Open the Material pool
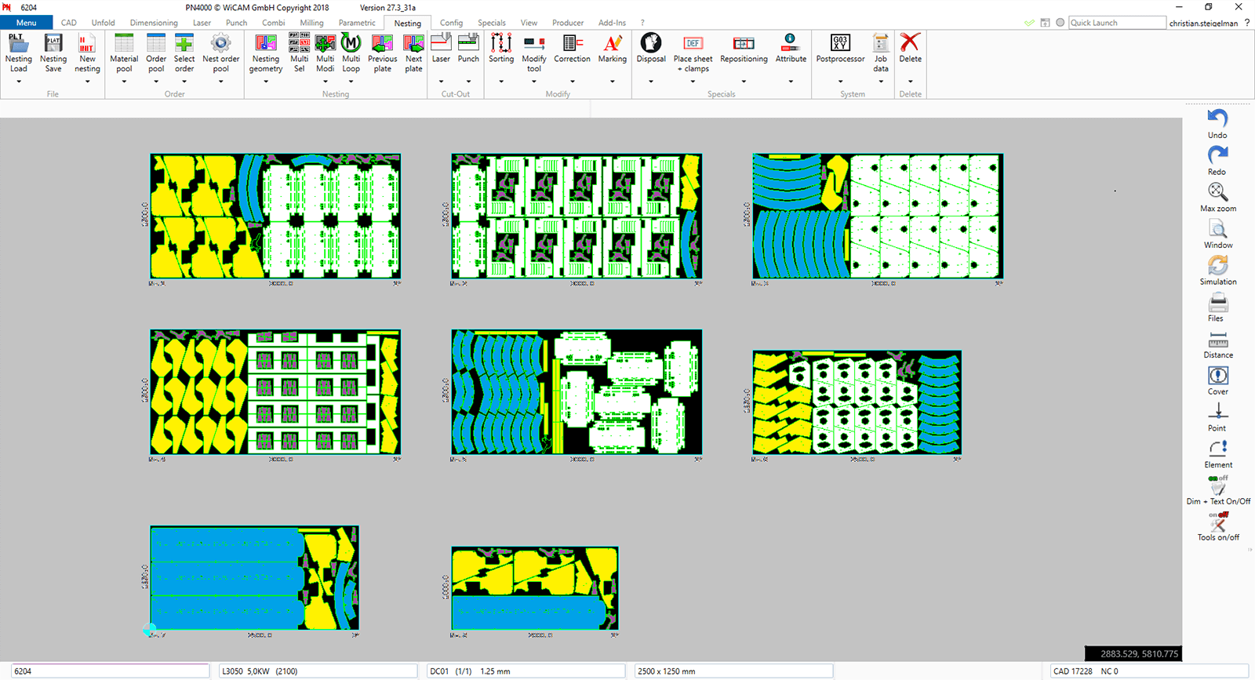Screen dimensions: 1255x680 124,43
